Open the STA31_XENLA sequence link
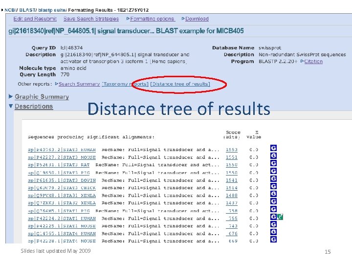This screenshot has height=264, width=352. [62, 196]
